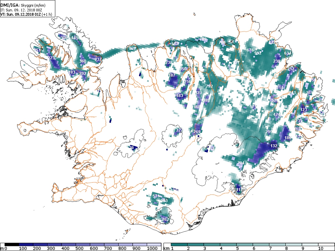Click the visibility value 322 on the glacier
Image resolution: width=335 pixels, height=251 pixels.
click(x=180, y=130)
